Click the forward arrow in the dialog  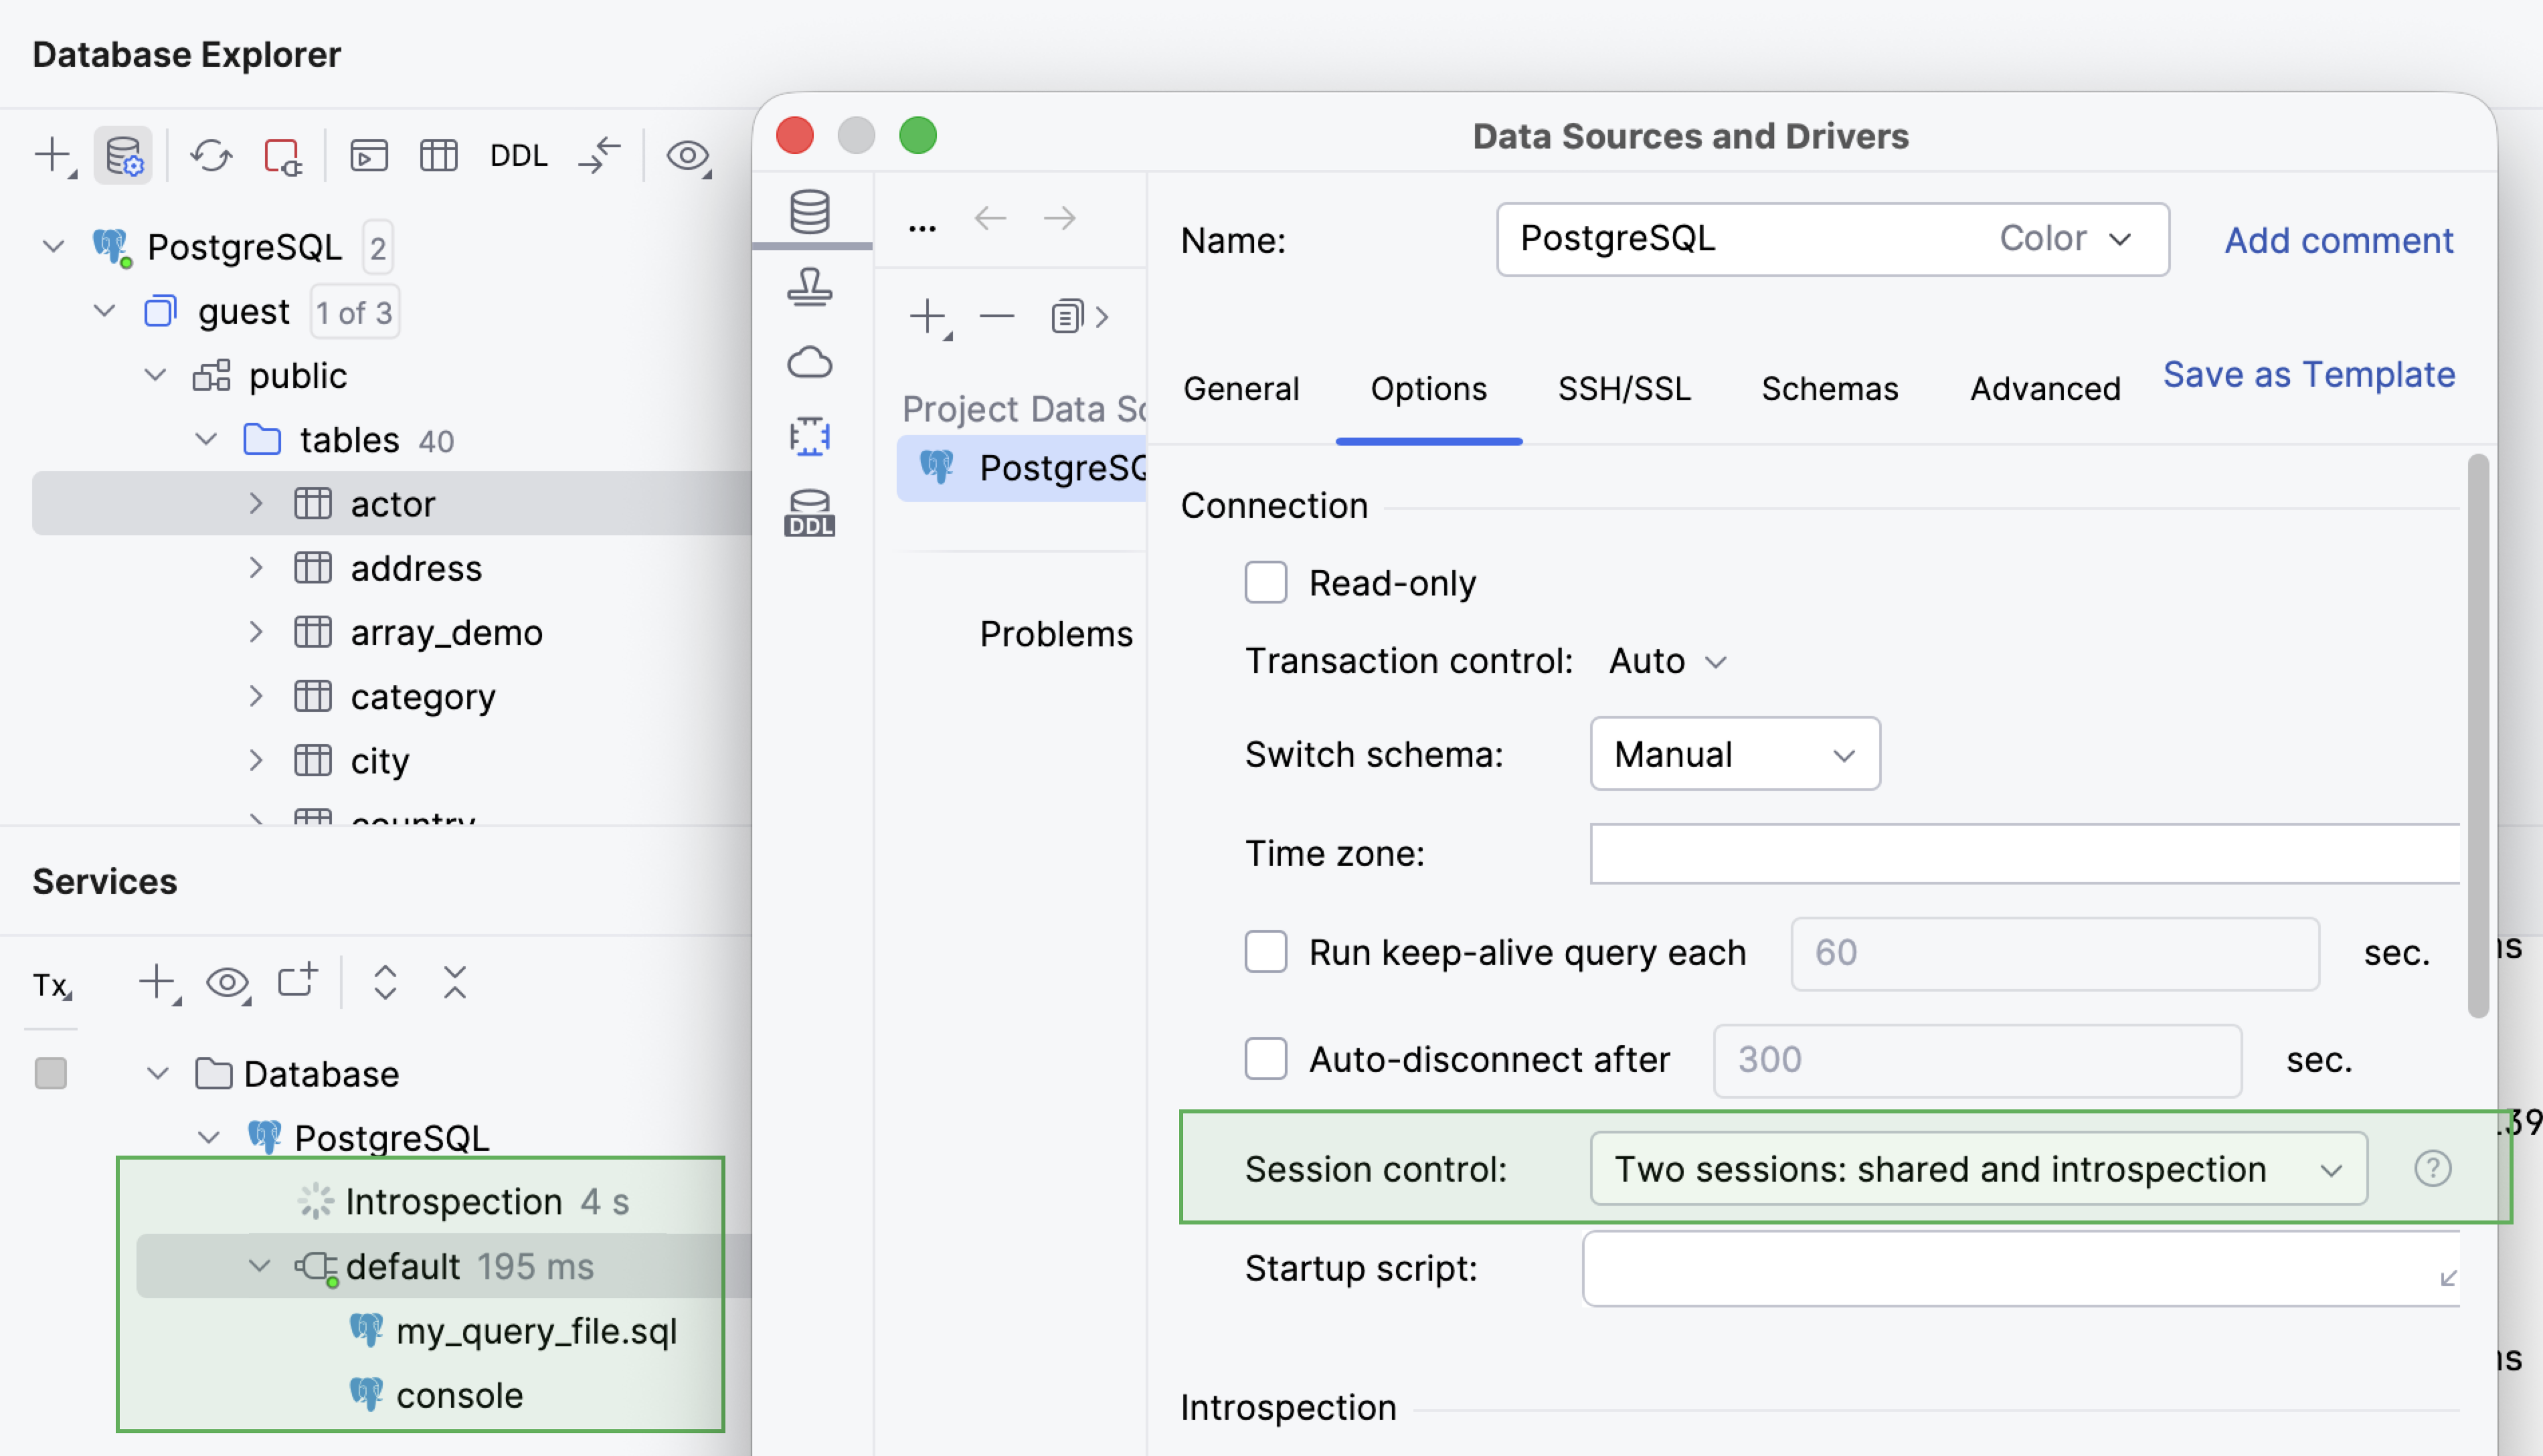click(1059, 218)
